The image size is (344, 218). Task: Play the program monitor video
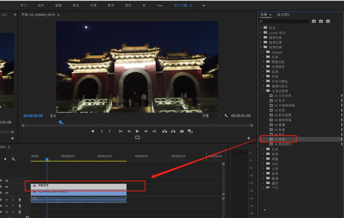point(137,131)
